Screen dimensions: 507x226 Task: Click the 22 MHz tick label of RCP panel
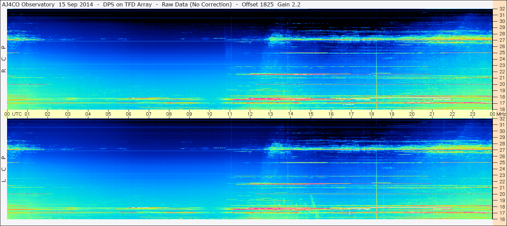(x=502, y=72)
